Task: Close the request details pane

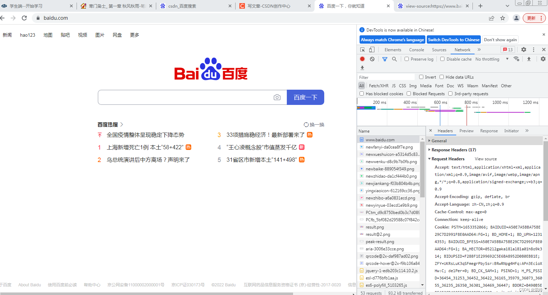Action: click(431, 131)
